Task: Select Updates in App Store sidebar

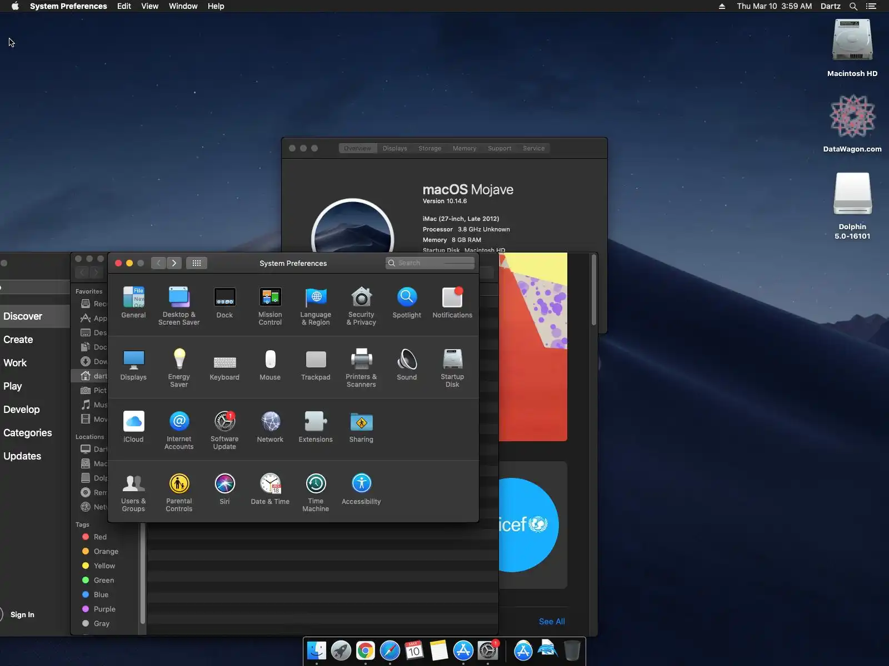Action: tap(34, 456)
